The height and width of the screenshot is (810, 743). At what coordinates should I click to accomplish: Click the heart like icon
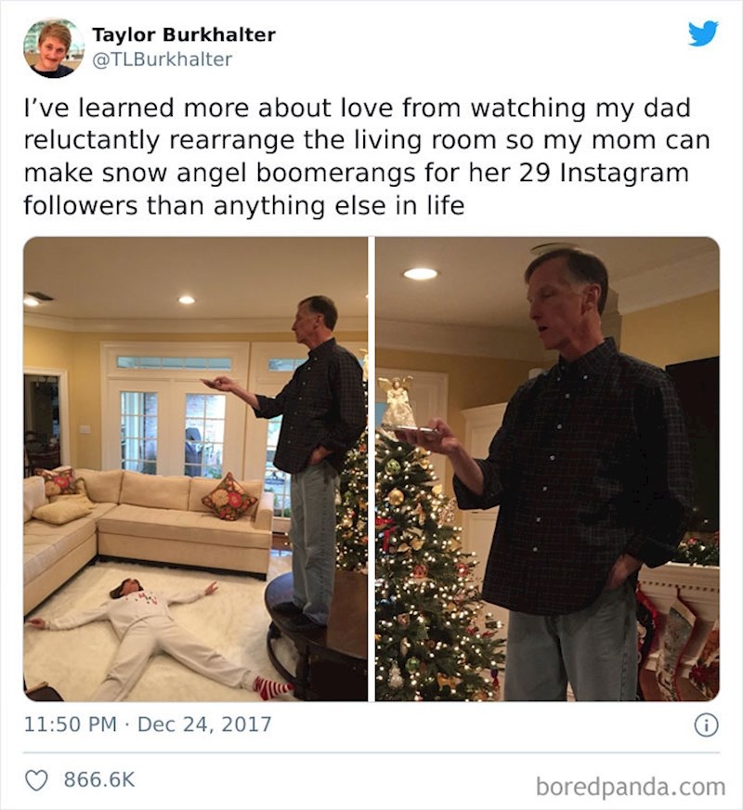pos(36,780)
